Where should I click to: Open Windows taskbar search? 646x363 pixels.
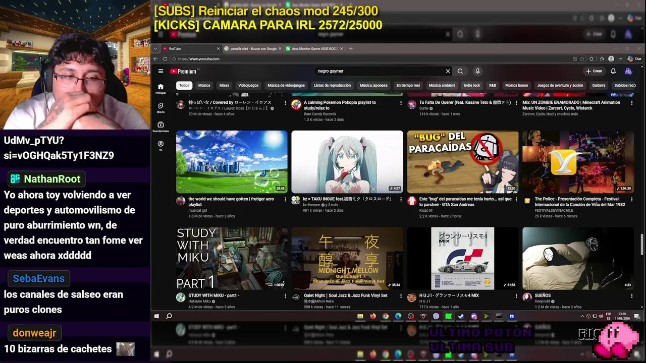pos(169,316)
